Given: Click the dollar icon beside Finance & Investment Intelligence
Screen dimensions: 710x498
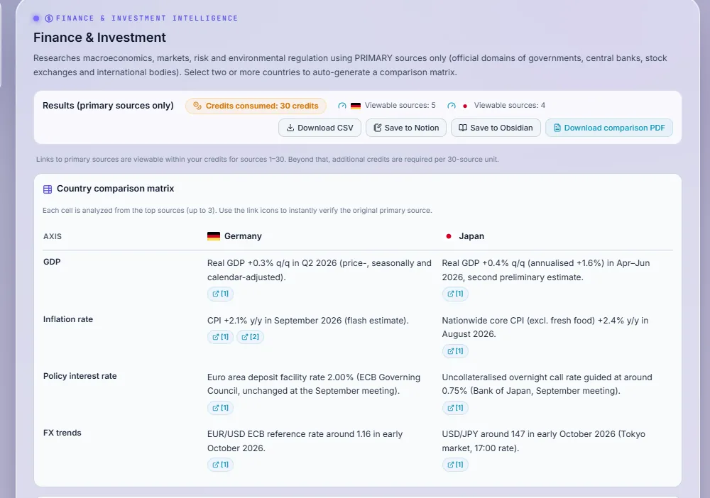Looking at the screenshot, I should click(49, 18).
